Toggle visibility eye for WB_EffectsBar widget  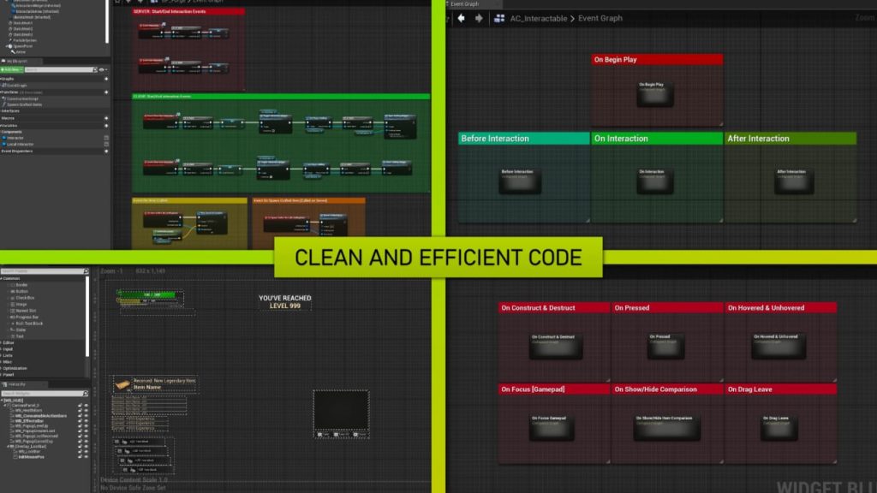click(86, 422)
